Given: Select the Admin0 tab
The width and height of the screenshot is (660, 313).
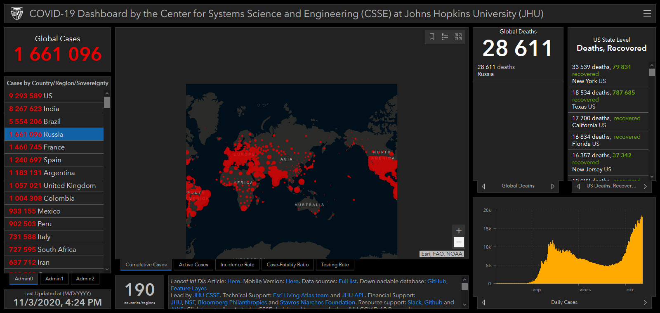Looking at the screenshot, I should tap(24, 279).
